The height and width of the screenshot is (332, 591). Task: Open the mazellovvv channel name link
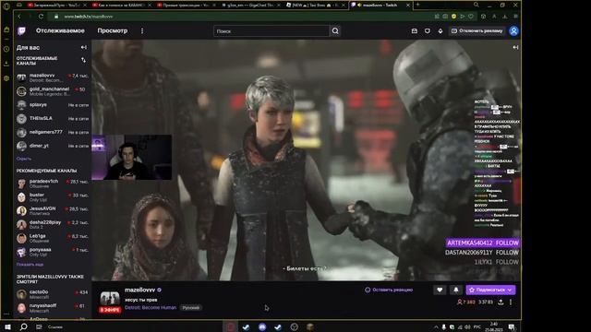pyautogui.click(x=139, y=290)
